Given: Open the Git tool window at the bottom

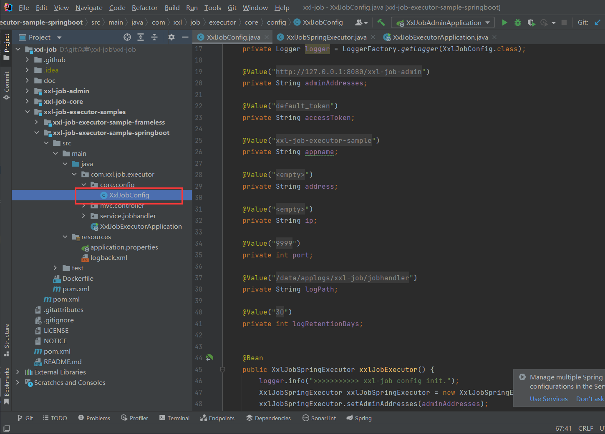Looking at the screenshot, I should point(25,418).
